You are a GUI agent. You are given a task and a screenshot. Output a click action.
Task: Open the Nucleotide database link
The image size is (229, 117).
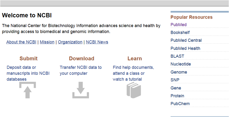click(x=180, y=64)
